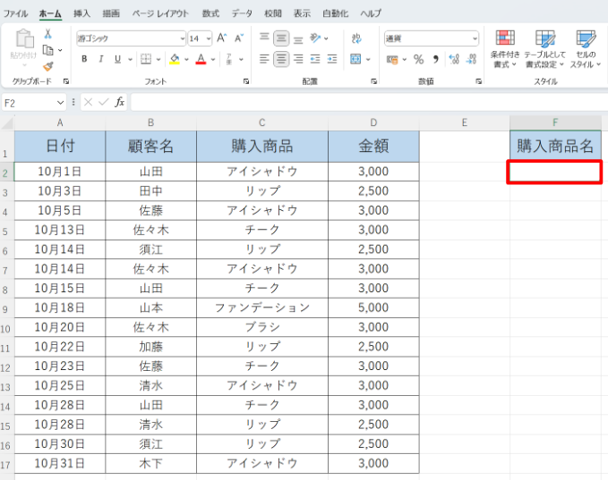Click the yellow fill color swatch
Image resolution: width=608 pixels, height=480 pixels.
click(174, 59)
